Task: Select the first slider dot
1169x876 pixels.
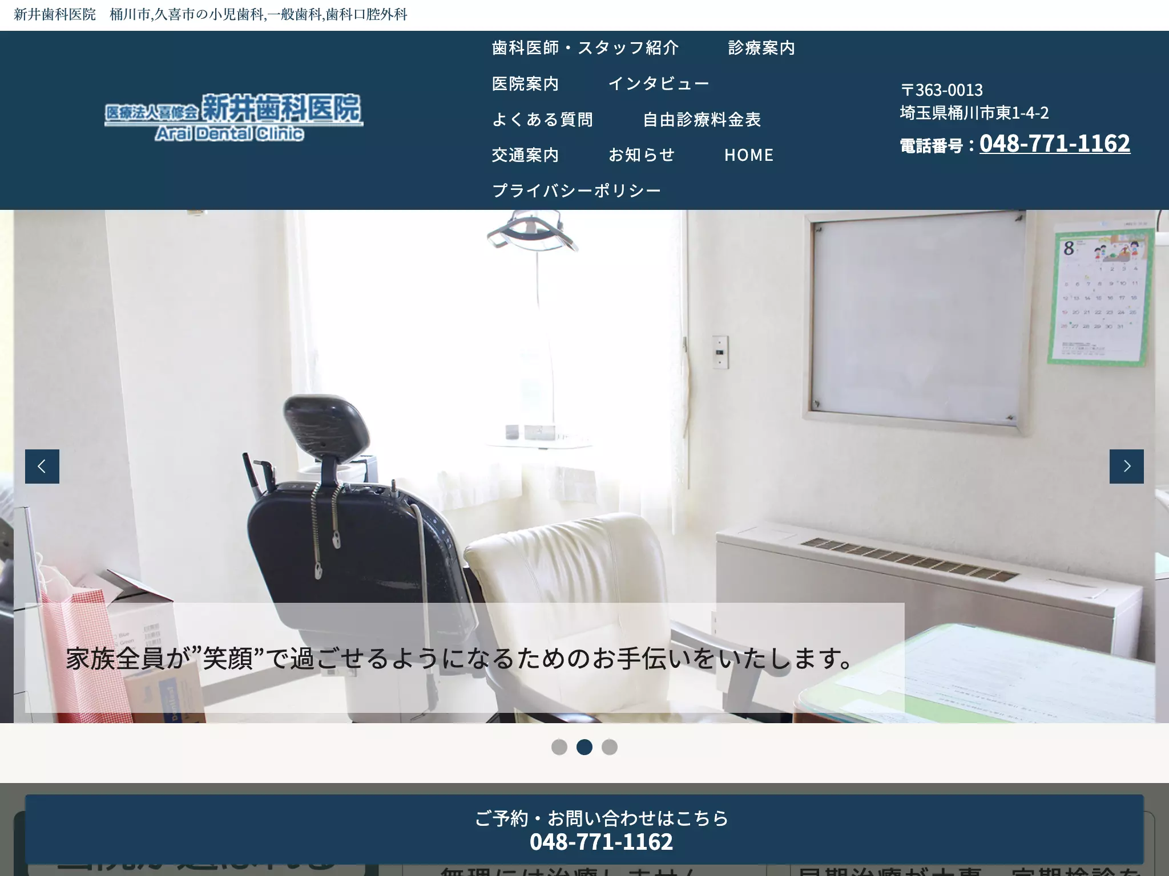Action: (559, 747)
